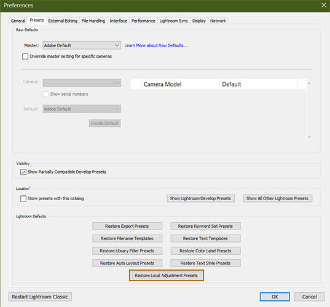Viewport: 330px width, 307px height.
Task: Open the Interface tab
Action: point(118,21)
